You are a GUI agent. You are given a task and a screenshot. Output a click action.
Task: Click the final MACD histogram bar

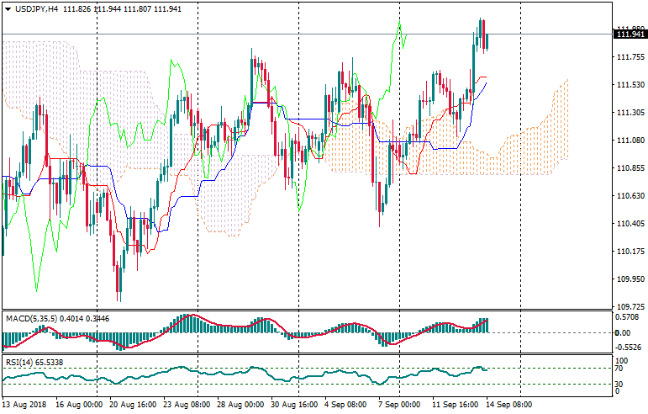tap(486, 325)
